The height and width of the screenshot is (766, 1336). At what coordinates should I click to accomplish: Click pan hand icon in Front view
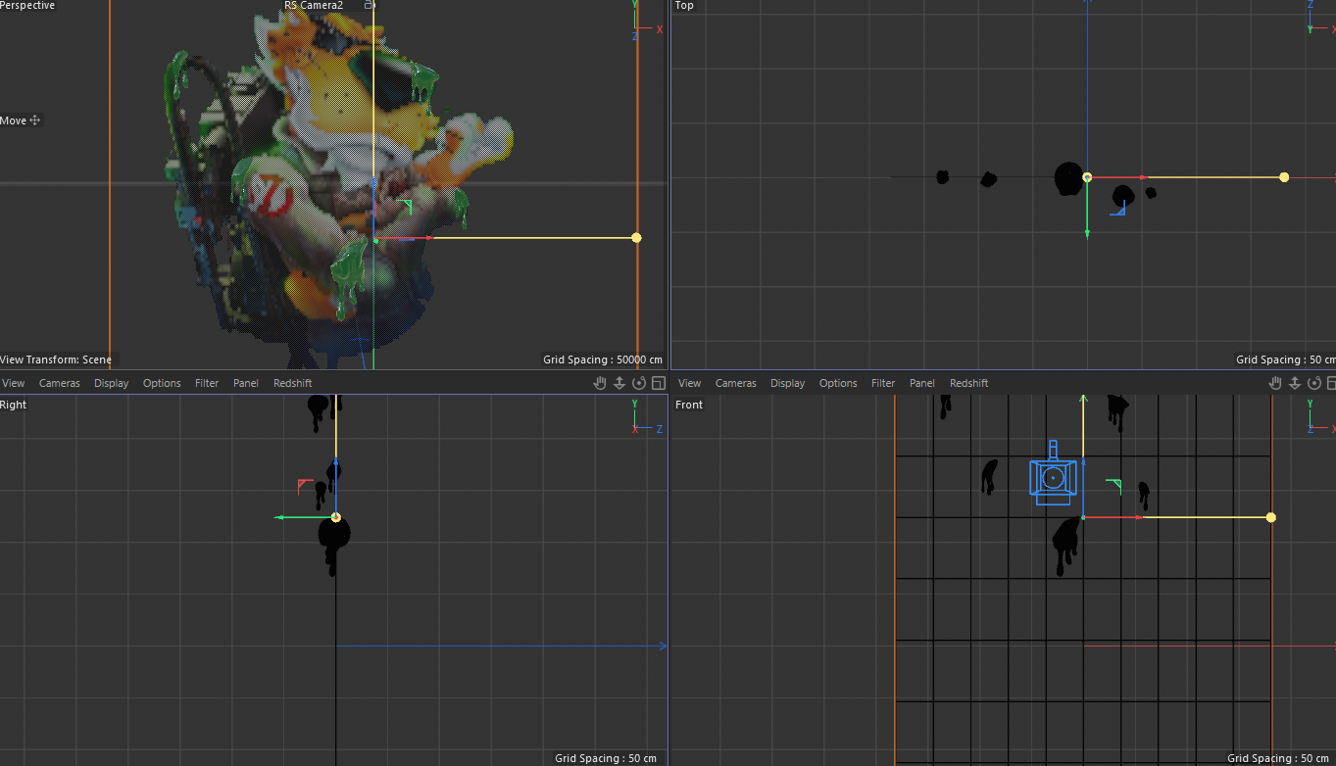pyautogui.click(x=1276, y=383)
